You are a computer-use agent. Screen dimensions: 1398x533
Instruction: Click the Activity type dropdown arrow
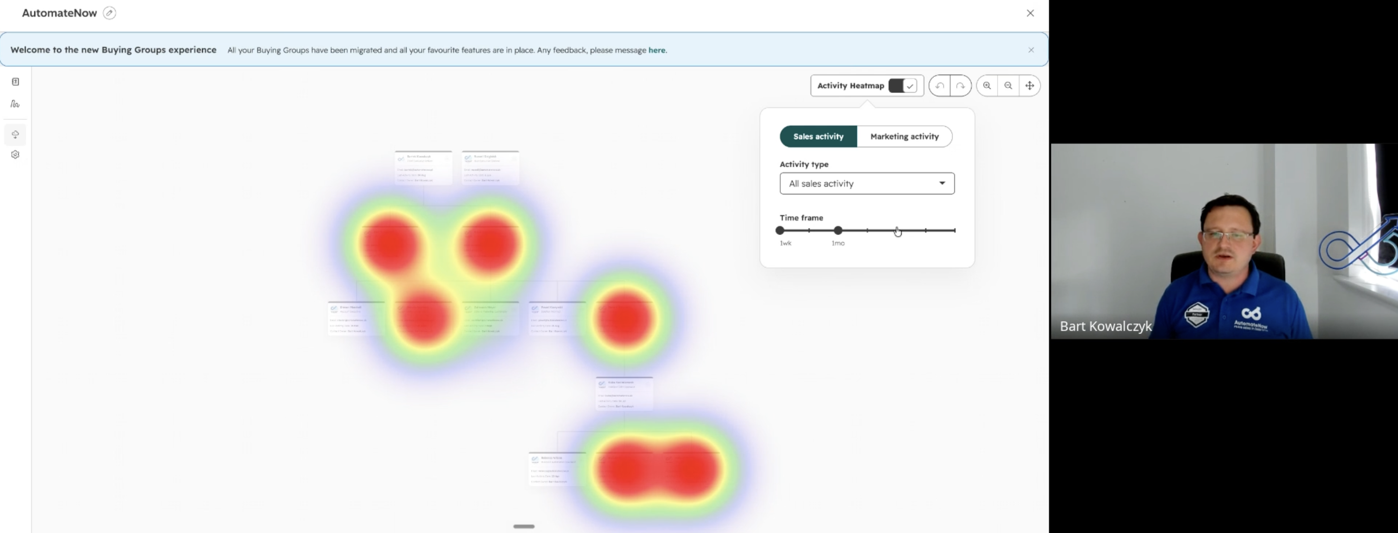[x=942, y=183]
